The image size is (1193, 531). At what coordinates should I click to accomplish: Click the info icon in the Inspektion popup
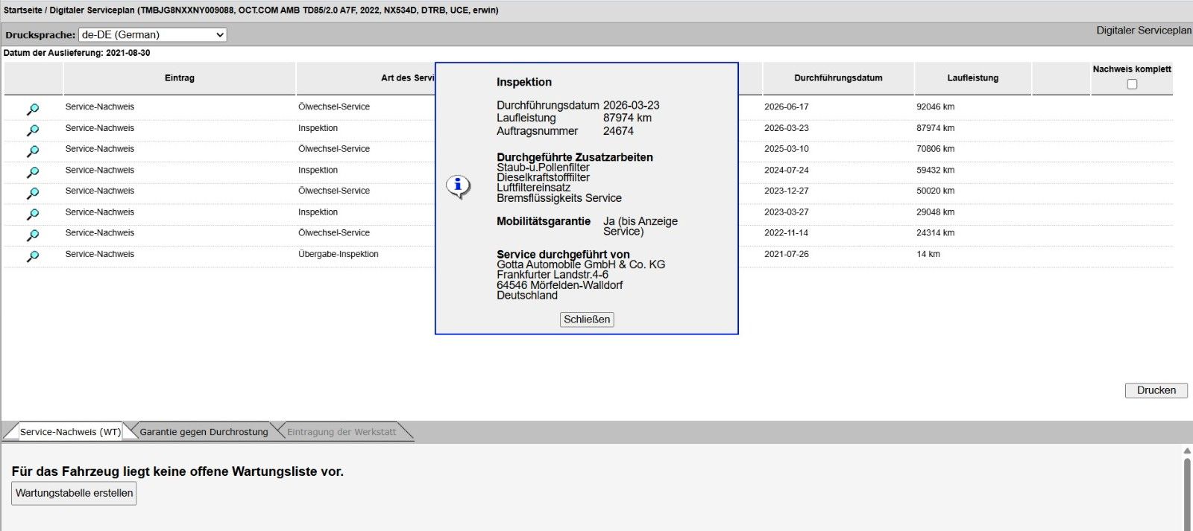458,186
